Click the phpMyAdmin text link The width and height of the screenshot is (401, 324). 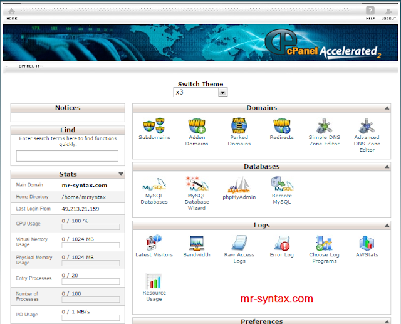(x=239, y=197)
